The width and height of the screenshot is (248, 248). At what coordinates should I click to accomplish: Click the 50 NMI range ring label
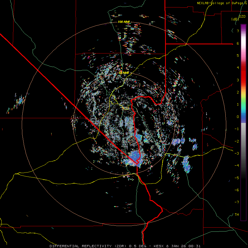click(x=124, y=73)
